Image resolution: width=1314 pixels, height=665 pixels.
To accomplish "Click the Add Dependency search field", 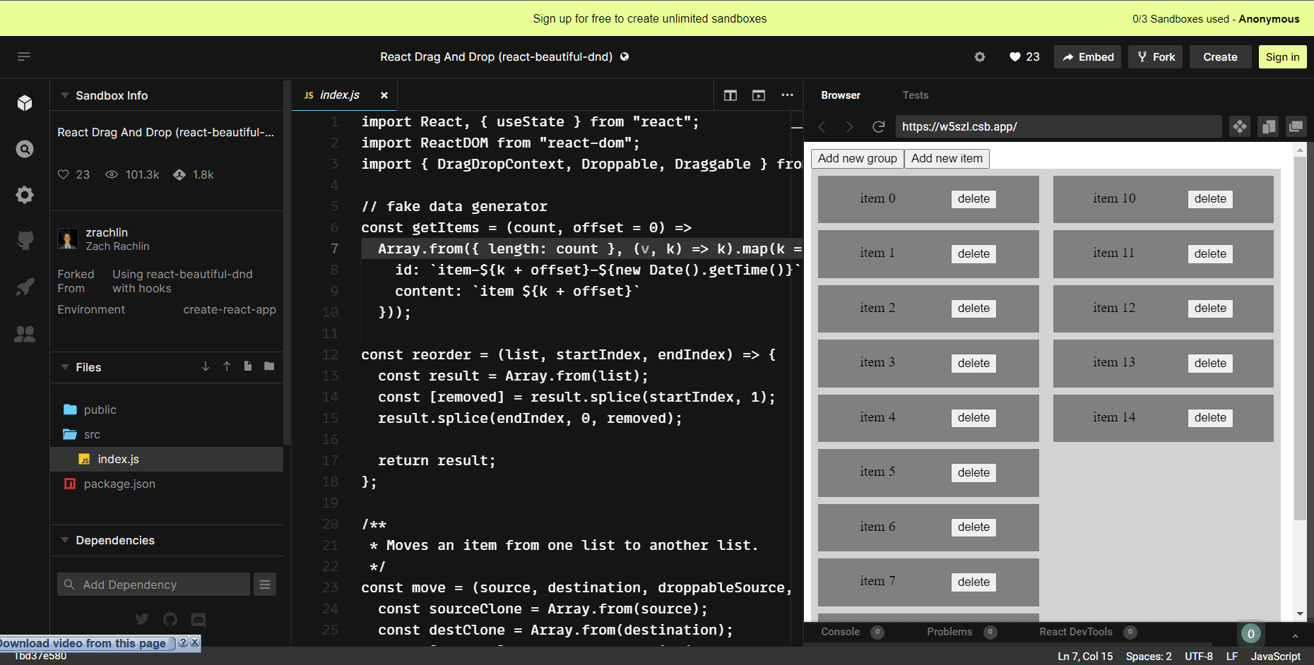I will click(153, 585).
